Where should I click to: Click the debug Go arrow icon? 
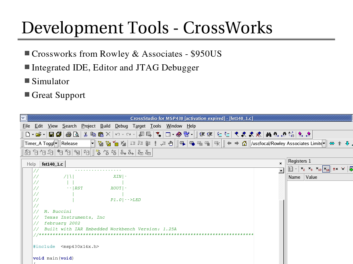[183, 143]
